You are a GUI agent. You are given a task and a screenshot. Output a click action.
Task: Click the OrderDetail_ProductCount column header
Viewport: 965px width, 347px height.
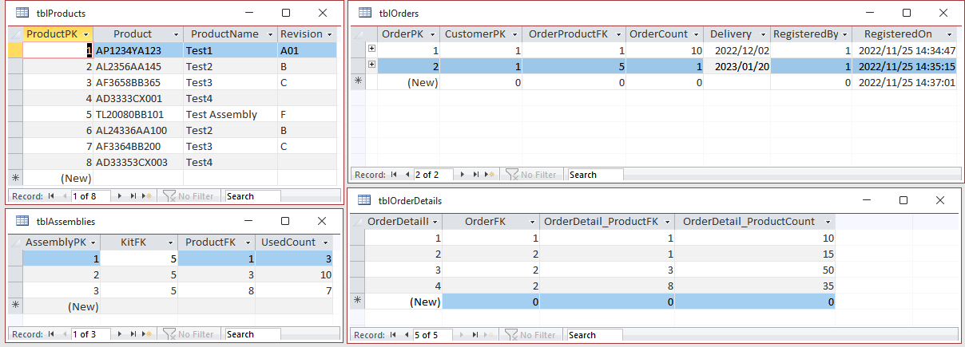click(749, 222)
